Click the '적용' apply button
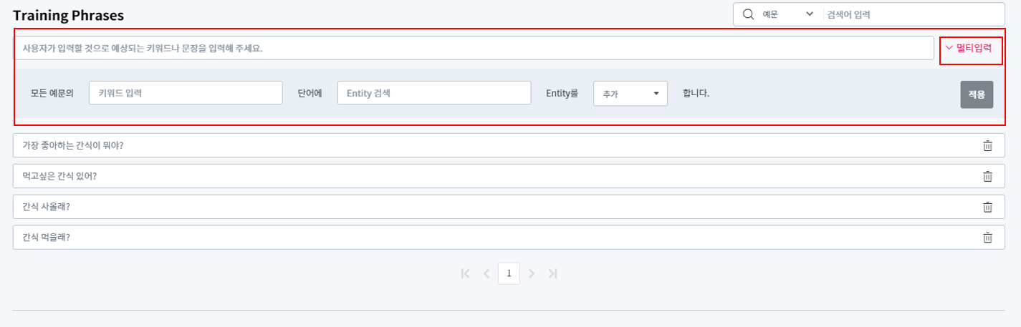 point(977,94)
